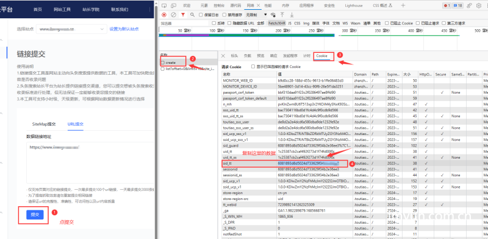
Task: Click the blue 提交 button
Action: (x=35, y=215)
